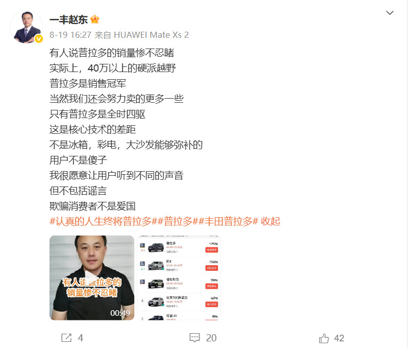
Task: Open the sales ranking image thumbnail
Action: pos(179,277)
